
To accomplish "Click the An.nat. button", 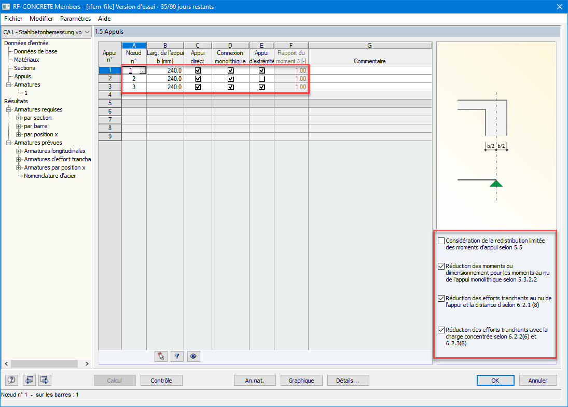I will pyautogui.click(x=255, y=381).
